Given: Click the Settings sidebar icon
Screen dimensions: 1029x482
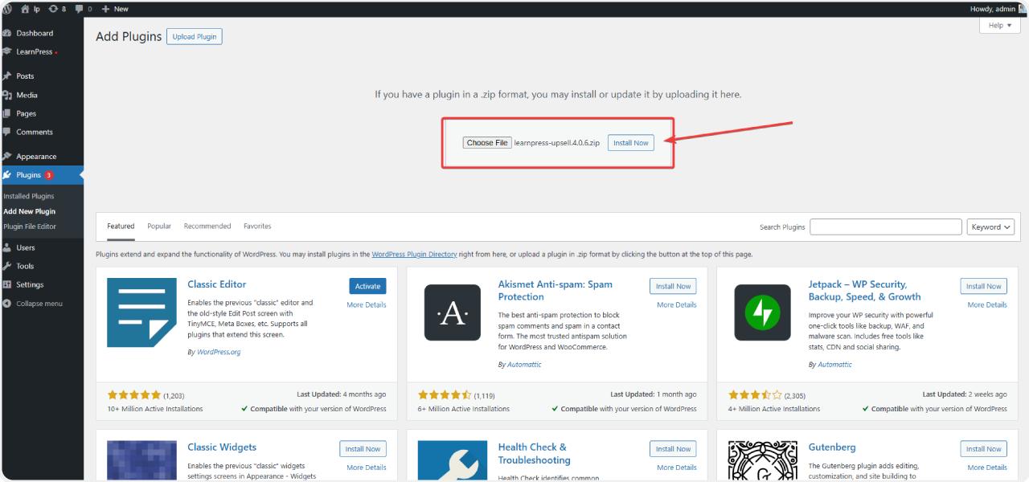Looking at the screenshot, I should pos(7,284).
